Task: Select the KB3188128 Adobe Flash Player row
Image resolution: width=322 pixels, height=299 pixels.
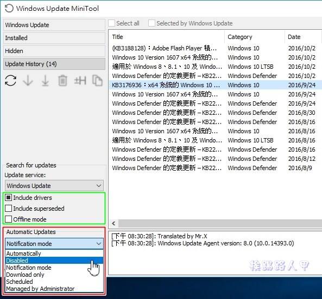Action: [215, 48]
